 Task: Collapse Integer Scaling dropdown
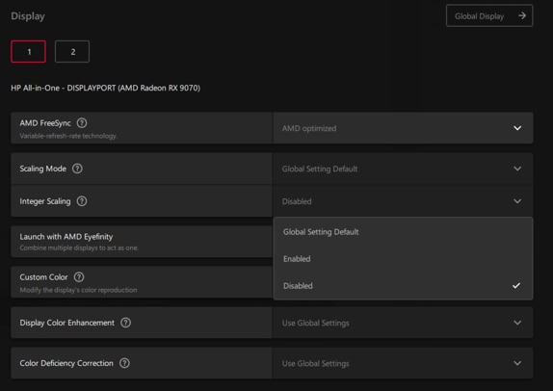coord(403,201)
